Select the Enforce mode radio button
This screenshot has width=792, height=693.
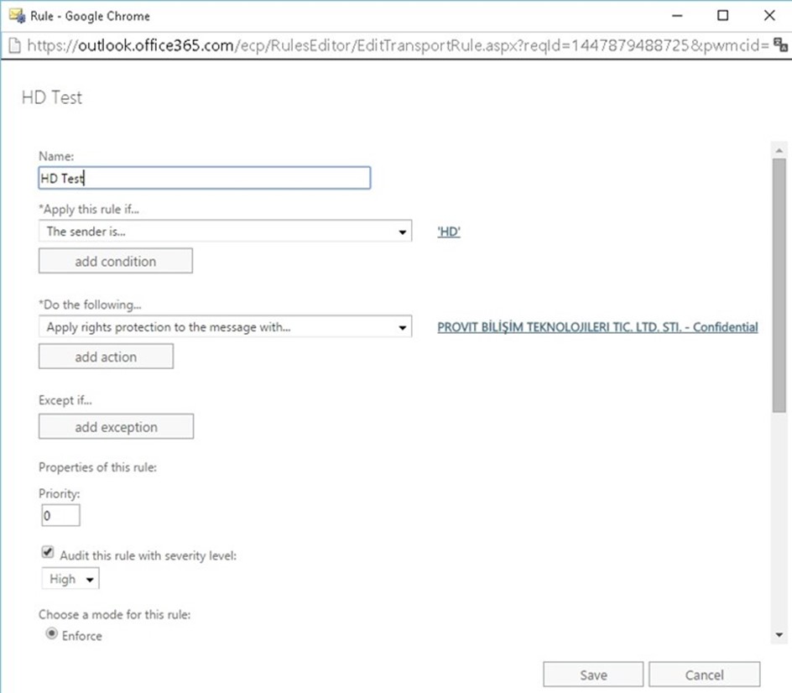click(51, 633)
